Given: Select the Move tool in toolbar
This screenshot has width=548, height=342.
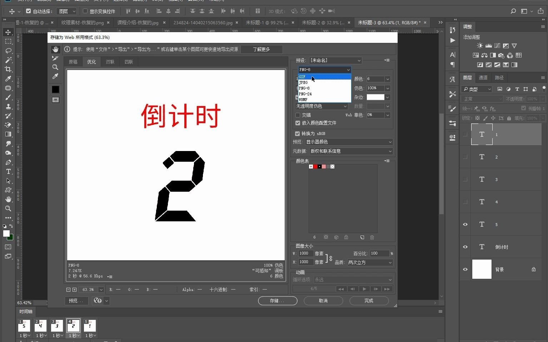Looking at the screenshot, I should pyautogui.click(x=8, y=32).
